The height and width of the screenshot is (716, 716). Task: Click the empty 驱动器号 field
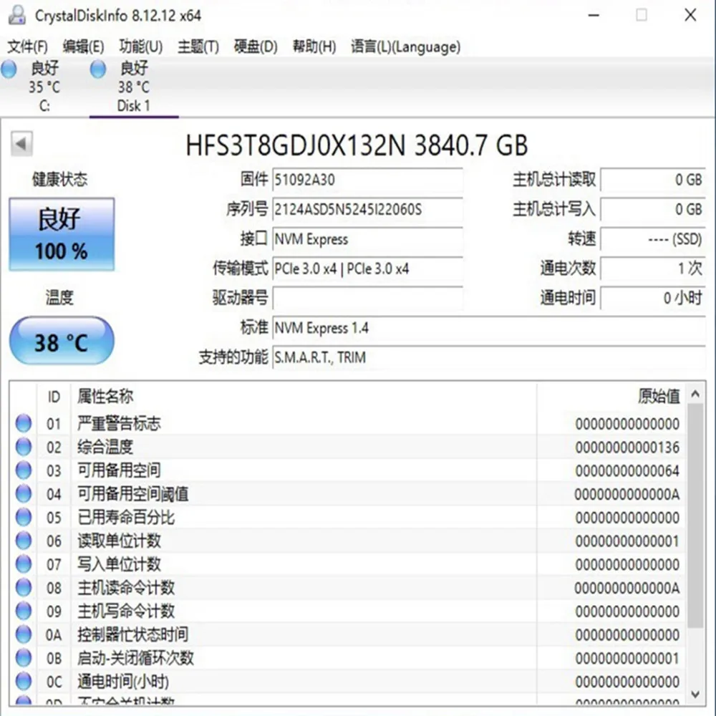pos(367,298)
